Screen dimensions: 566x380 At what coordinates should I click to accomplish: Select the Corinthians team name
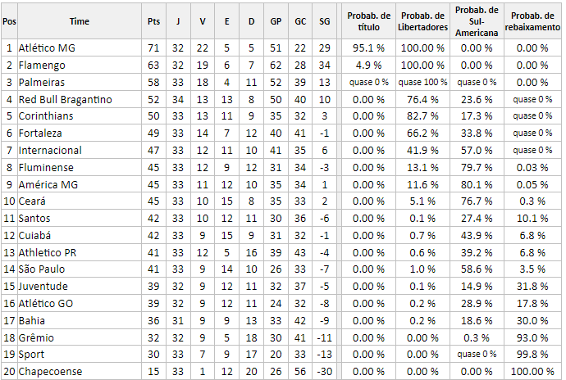point(46,116)
